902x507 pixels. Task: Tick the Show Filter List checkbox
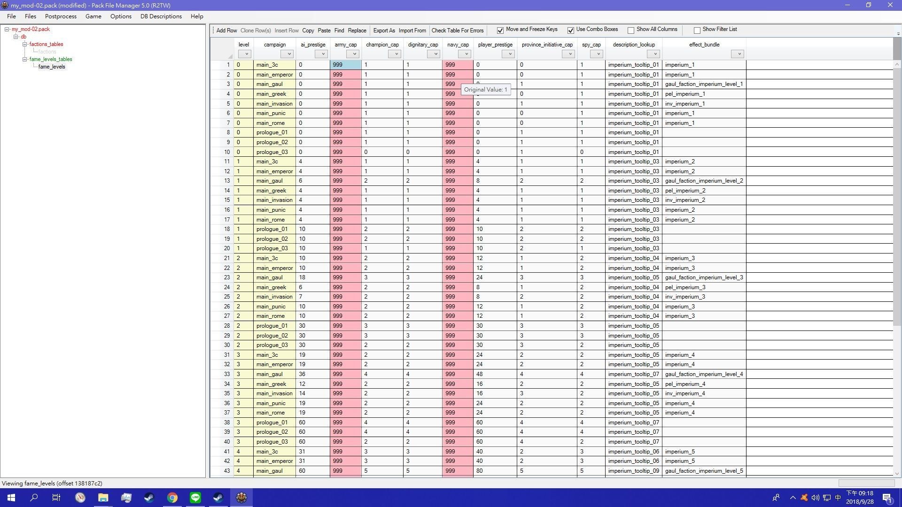point(697,30)
